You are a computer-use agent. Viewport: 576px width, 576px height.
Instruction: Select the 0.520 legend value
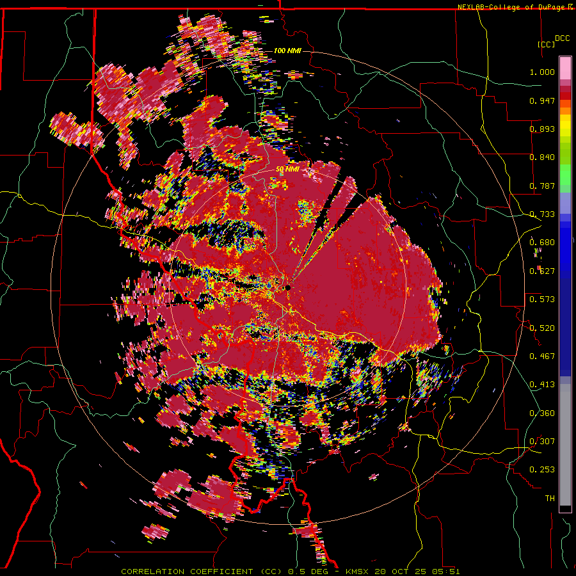542,328
